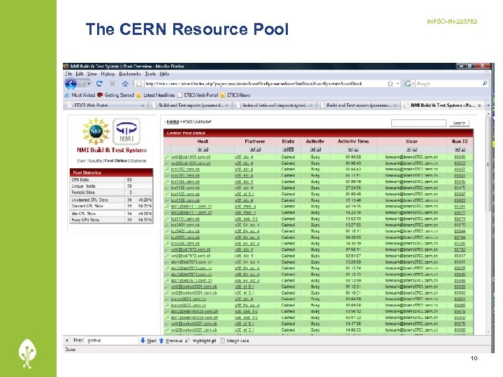Sort Run ID column ascending arrow

pyautogui.click(x=463, y=149)
